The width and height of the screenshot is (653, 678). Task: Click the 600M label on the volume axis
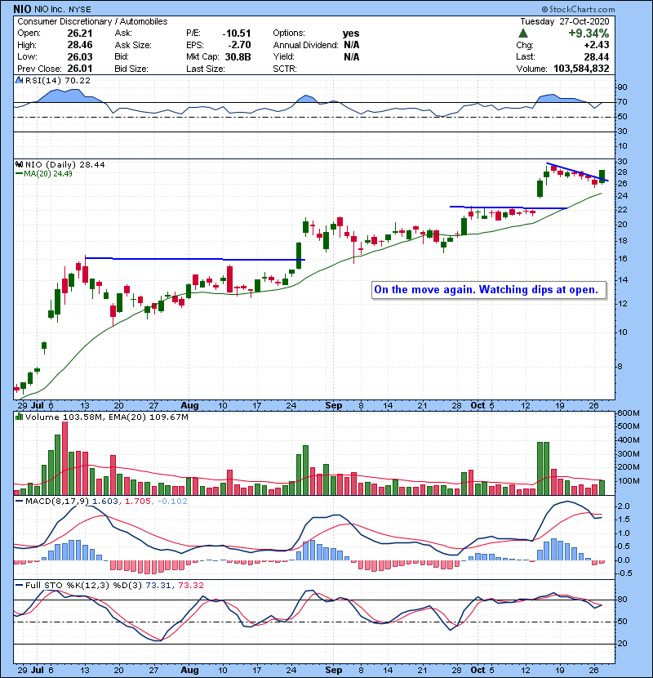click(x=629, y=413)
